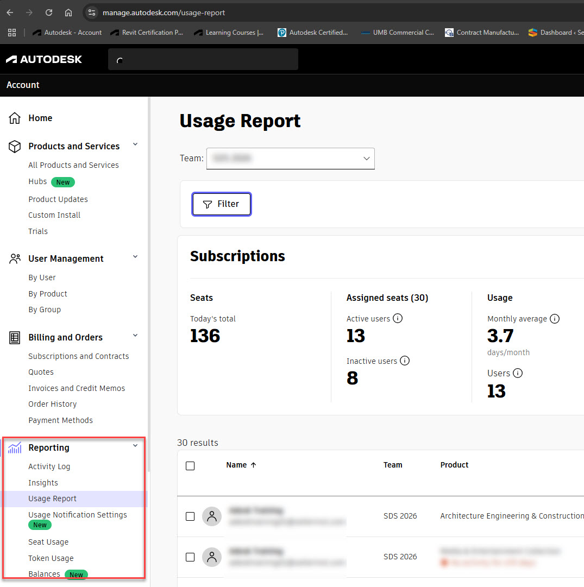Reload the page with the refresh icon
Image resolution: width=584 pixels, height=587 pixels.
pyautogui.click(x=49, y=12)
